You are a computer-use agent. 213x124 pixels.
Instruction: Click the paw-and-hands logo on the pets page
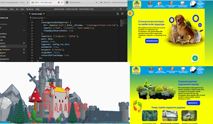[137, 4]
